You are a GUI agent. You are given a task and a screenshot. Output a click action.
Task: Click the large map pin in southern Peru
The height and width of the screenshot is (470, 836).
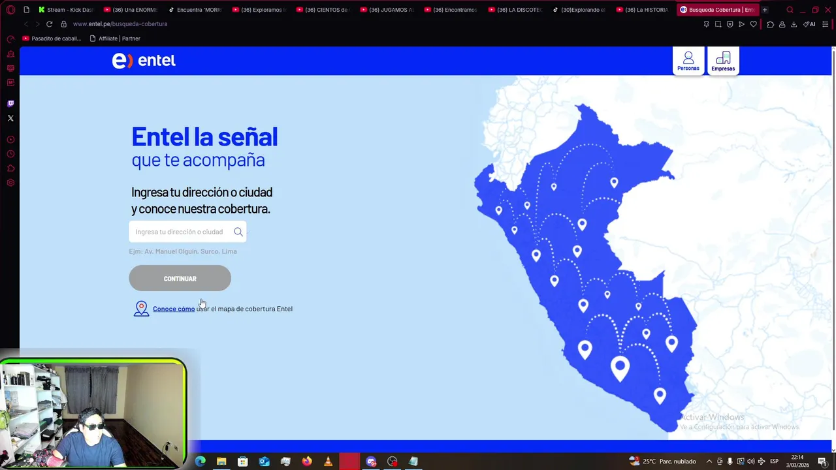click(620, 369)
